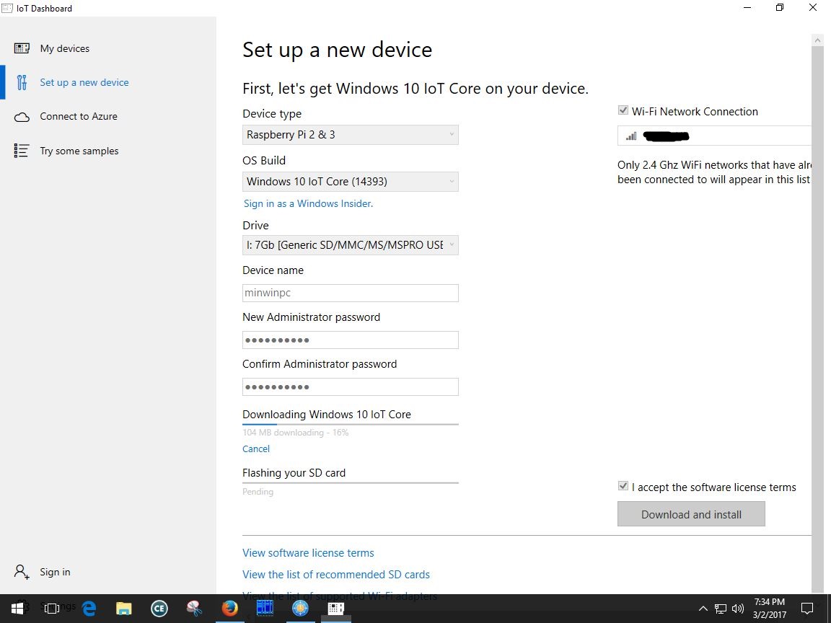
Task: Open View software license terms link
Action: pyautogui.click(x=308, y=552)
